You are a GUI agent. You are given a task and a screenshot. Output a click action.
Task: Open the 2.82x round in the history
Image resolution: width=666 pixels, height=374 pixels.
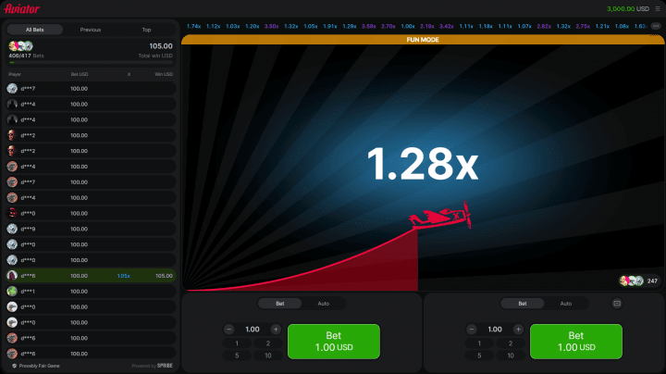coord(544,26)
